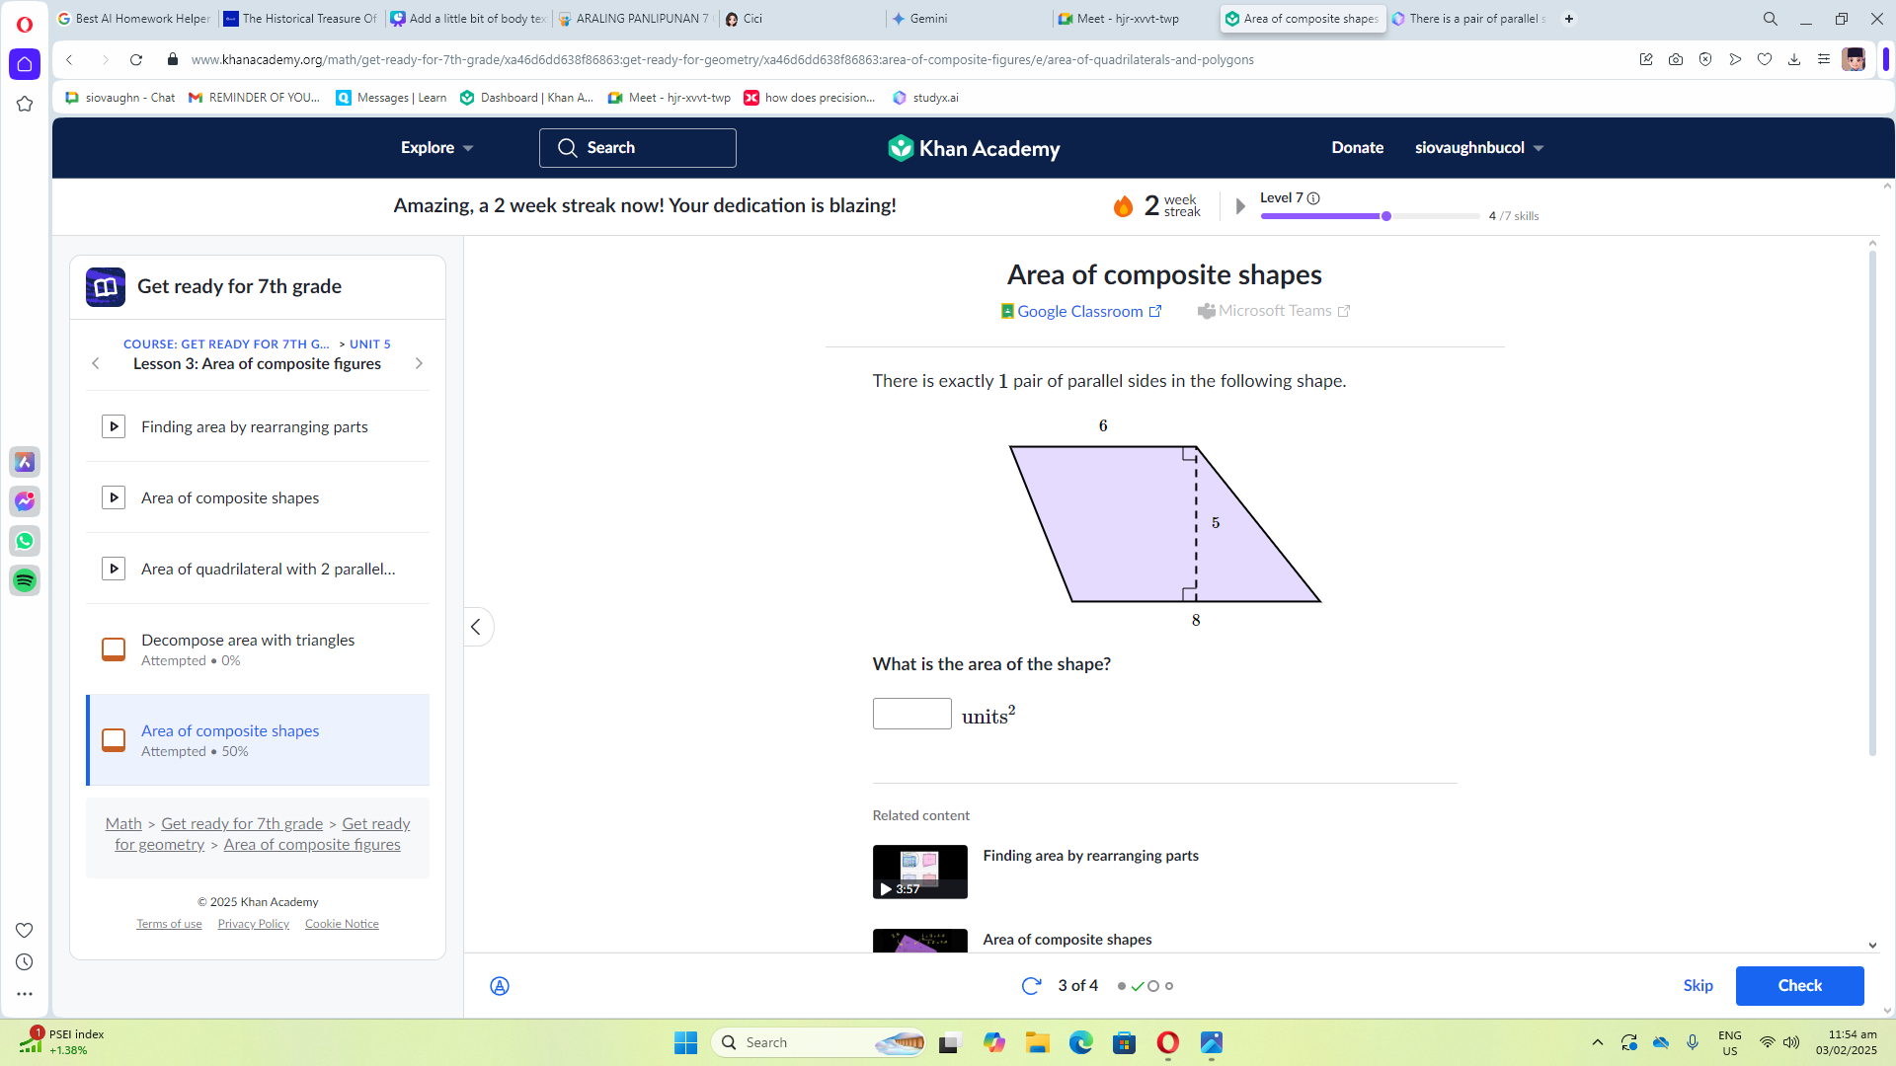
Task: Open File Explorer from the taskbar
Action: pos(1037,1042)
